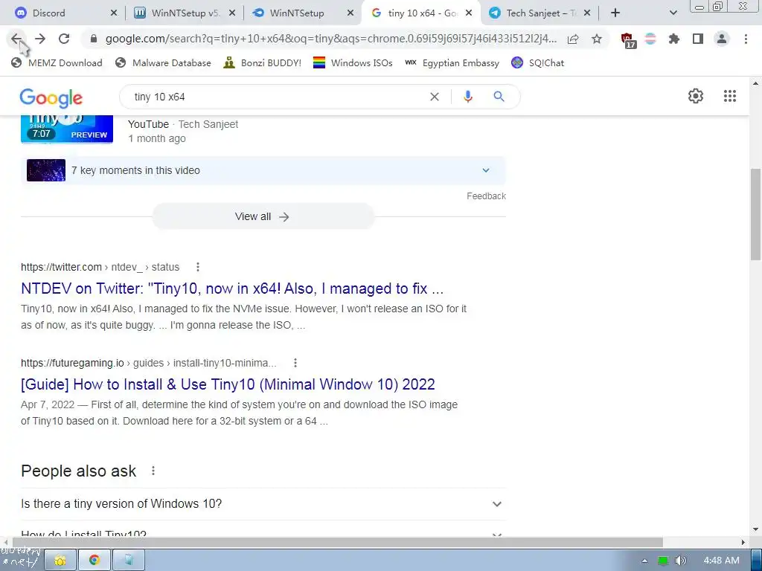The width and height of the screenshot is (762, 571).
Task: Click the page scroll-down arrow
Action: [755, 529]
